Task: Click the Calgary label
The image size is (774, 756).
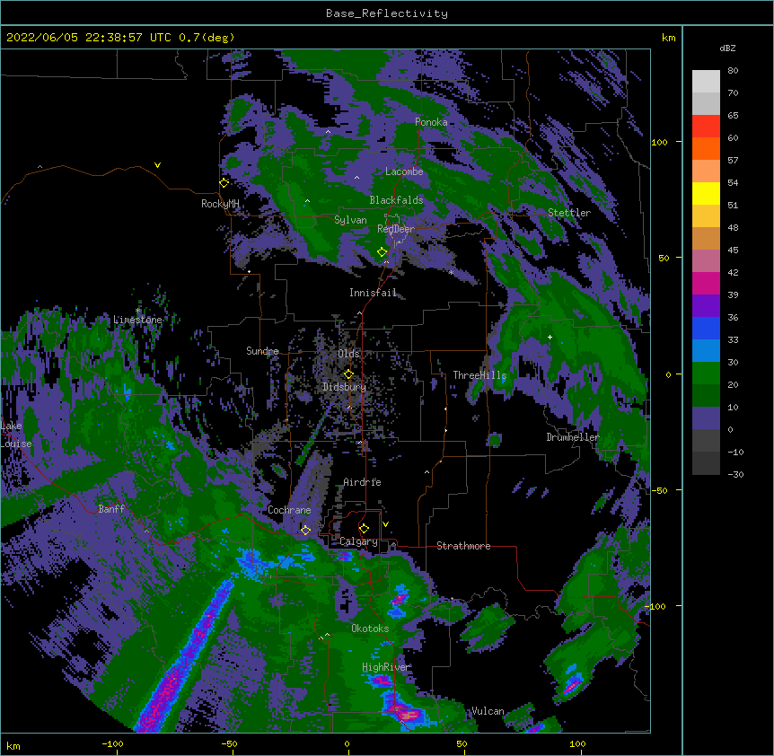Action: coord(359,541)
